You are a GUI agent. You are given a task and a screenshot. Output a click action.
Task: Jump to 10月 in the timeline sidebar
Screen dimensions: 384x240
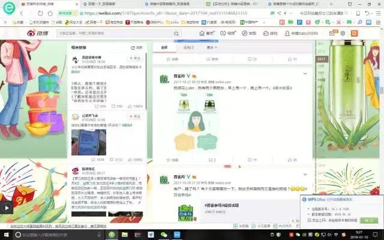point(322,80)
